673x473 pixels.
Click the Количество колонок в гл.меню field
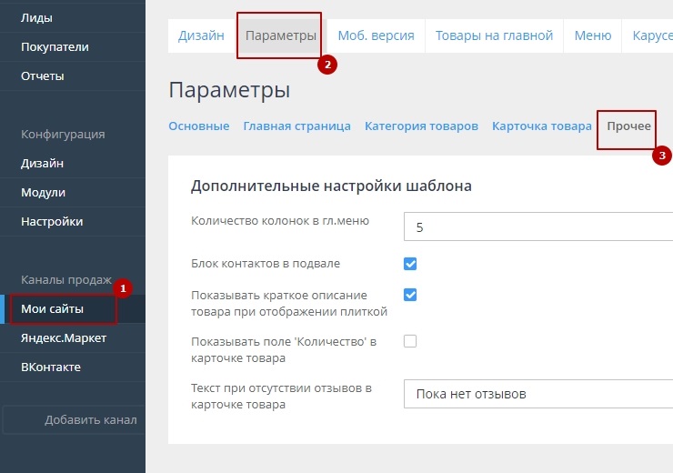(x=537, y=226)
